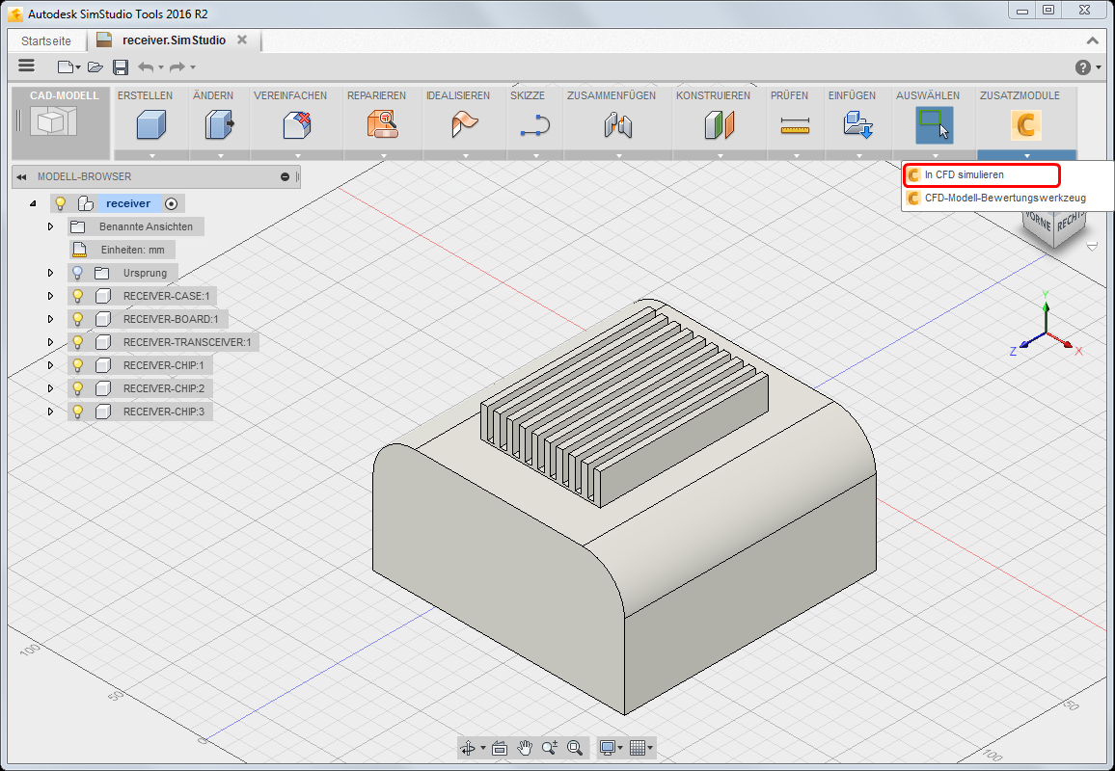Select CFD-Modell-Bewertungswerkzeug menu entry
This screenshot has height=771, width=1115.
pos(1005,198)
